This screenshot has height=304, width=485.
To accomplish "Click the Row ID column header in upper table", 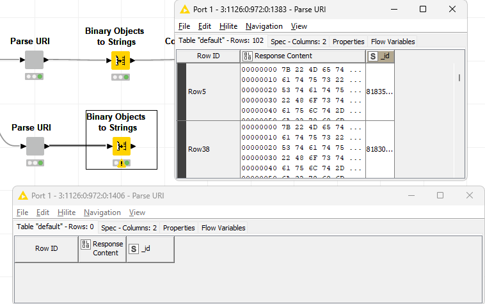I will tap(208, 56).
